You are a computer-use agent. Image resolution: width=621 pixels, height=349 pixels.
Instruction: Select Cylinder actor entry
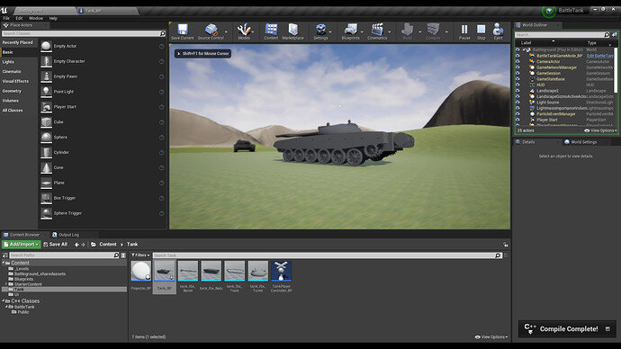[103, 152]
